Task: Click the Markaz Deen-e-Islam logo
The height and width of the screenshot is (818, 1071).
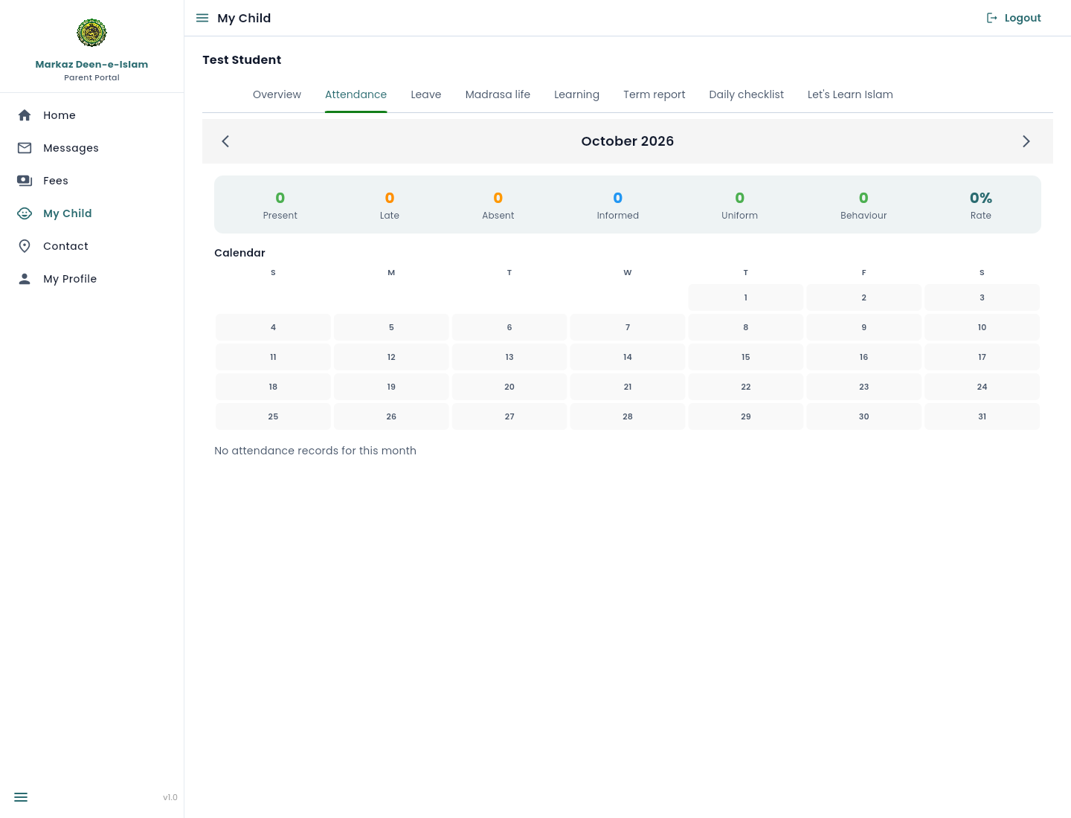Action: coord(91,33)
